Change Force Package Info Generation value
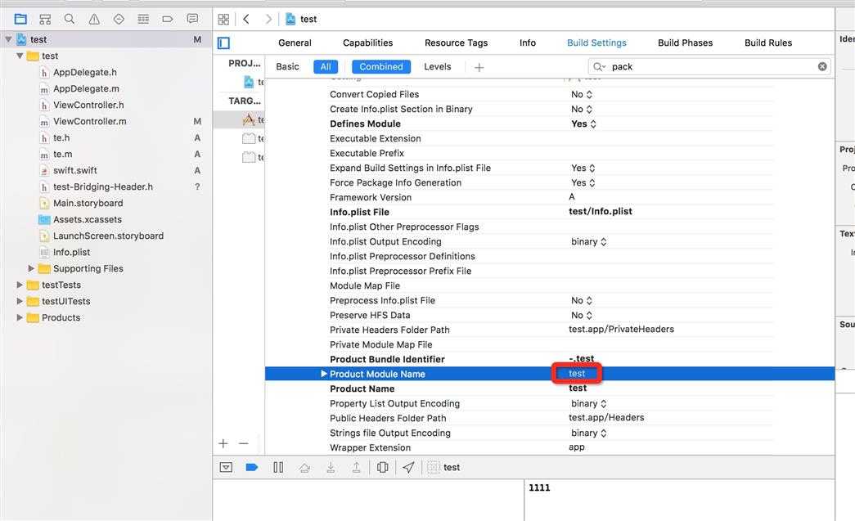The image size is (855, 521). point(583,182)
